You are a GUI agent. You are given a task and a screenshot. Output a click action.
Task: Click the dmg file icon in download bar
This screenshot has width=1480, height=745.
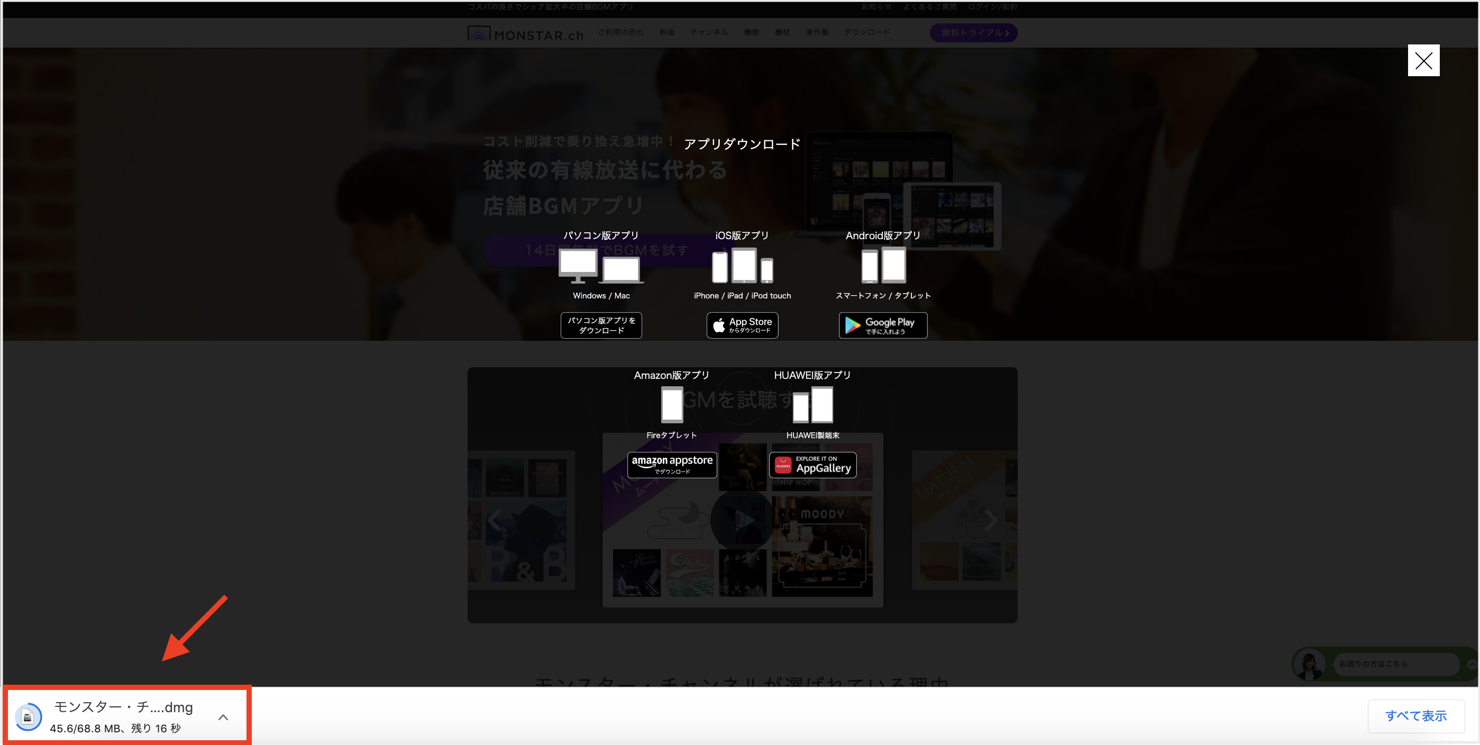pyautogui.click(x=28, y=717)
